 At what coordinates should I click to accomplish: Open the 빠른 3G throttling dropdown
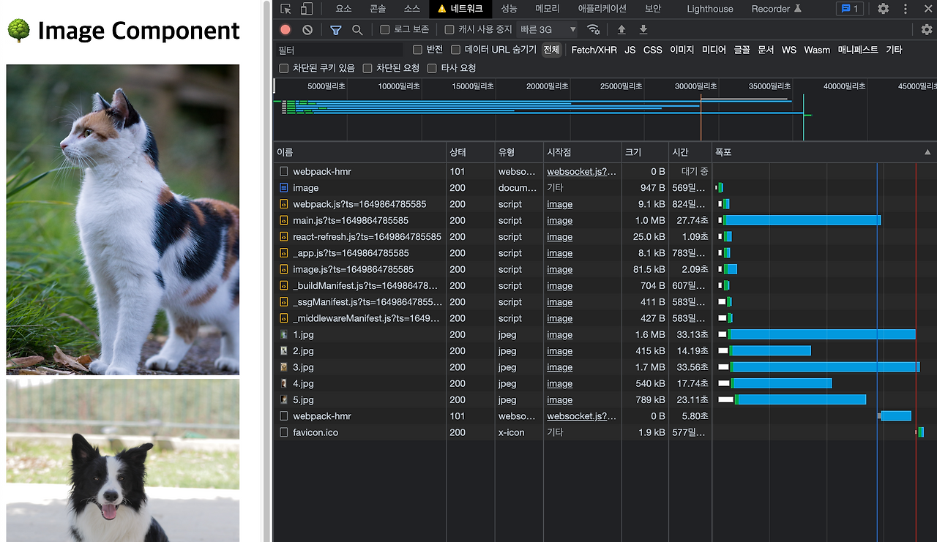tap(548, 30)
